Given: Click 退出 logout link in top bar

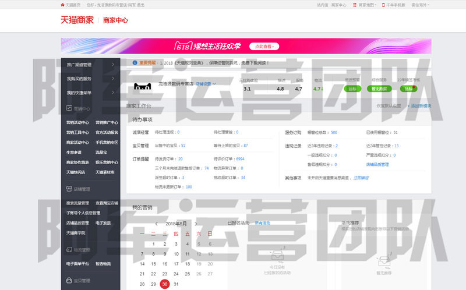Looking at the screenshot, I should click(x=141, y=5).
